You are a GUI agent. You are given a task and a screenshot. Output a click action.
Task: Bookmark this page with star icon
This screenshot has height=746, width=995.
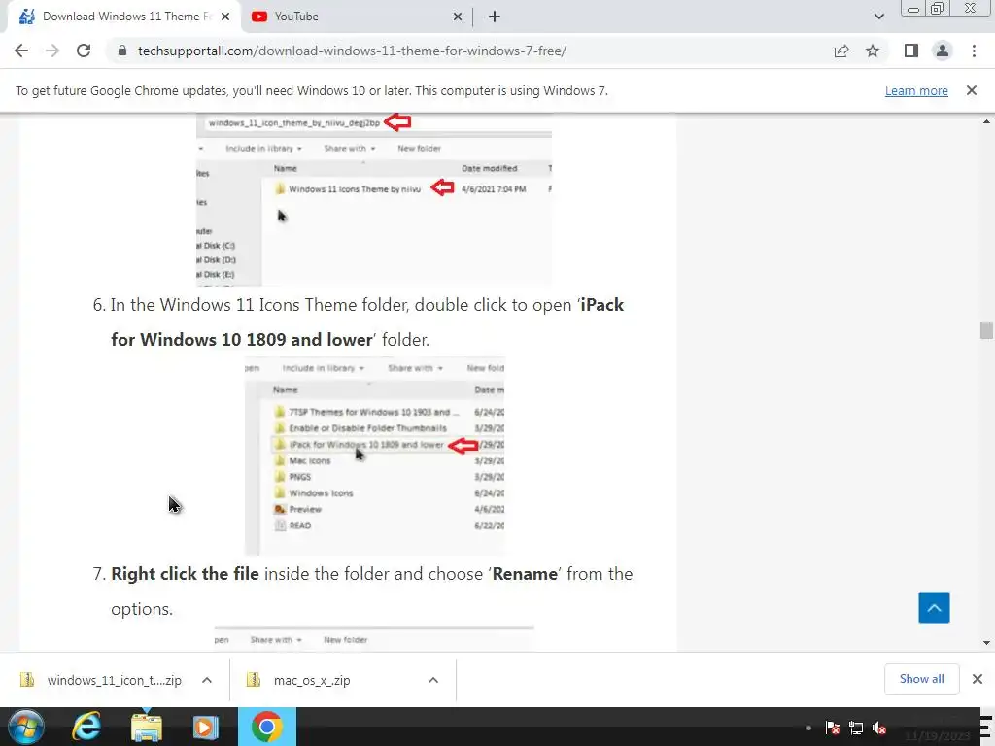click(x=873, y=51)
